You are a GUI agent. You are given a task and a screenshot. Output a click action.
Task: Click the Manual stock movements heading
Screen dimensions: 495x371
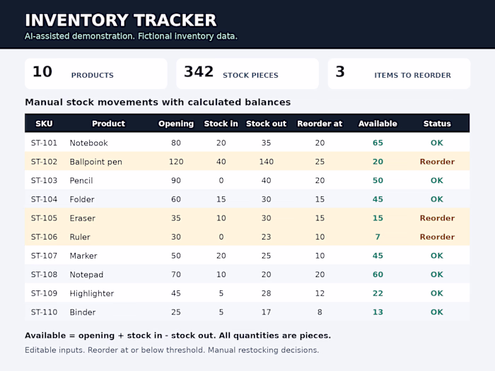coord(158,102)
